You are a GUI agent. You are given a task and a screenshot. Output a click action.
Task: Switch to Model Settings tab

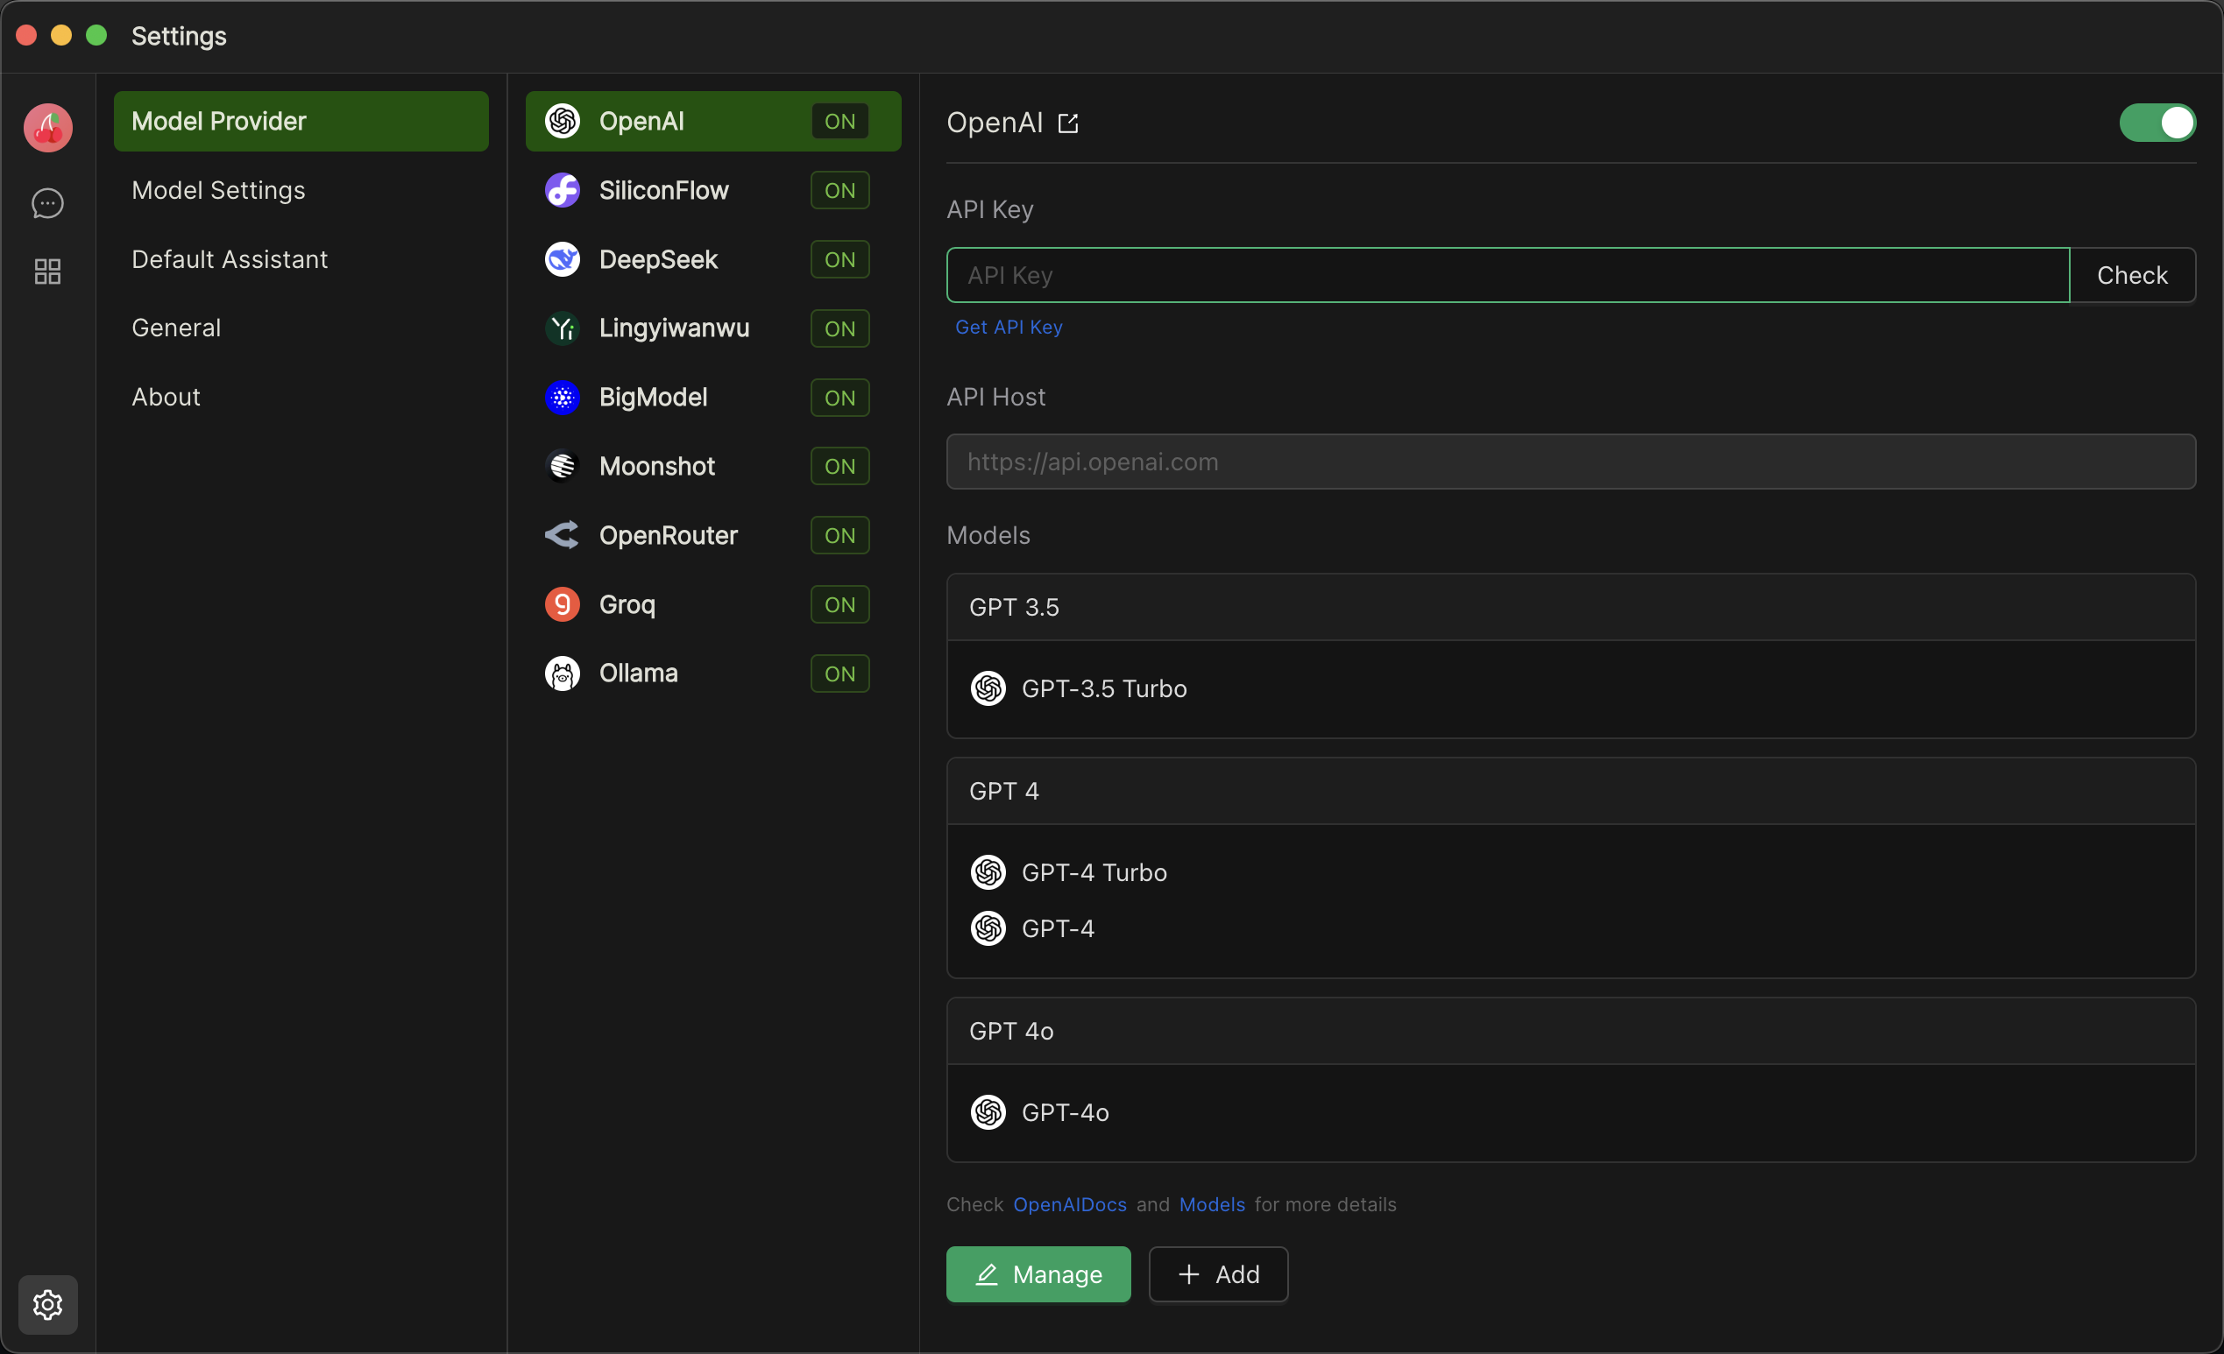[218, 190]
